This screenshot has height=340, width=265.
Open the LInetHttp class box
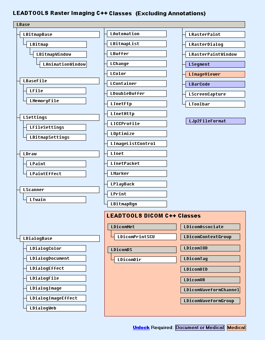pos(137,114)
